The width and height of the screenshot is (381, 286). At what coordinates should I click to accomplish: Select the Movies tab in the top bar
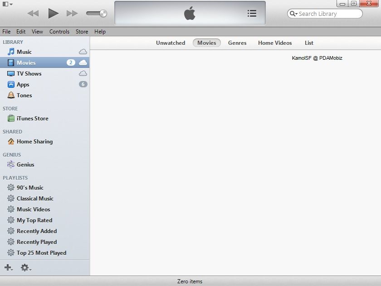tap(206, 43)
